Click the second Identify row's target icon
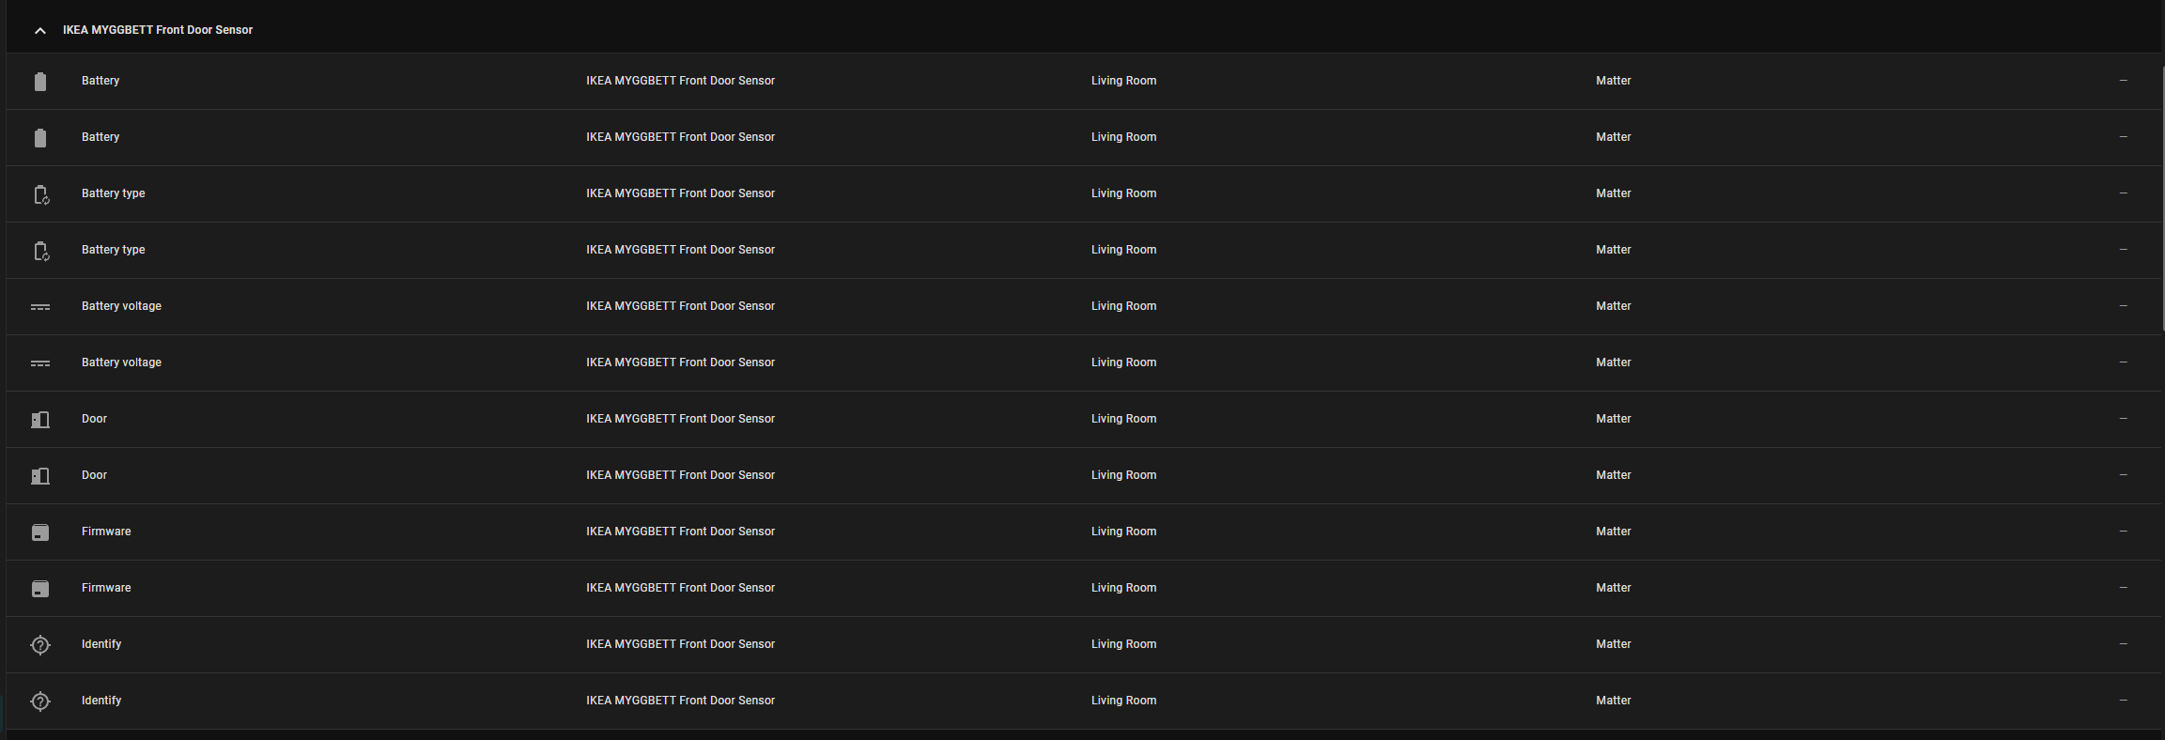 click(x=40, y=701)
